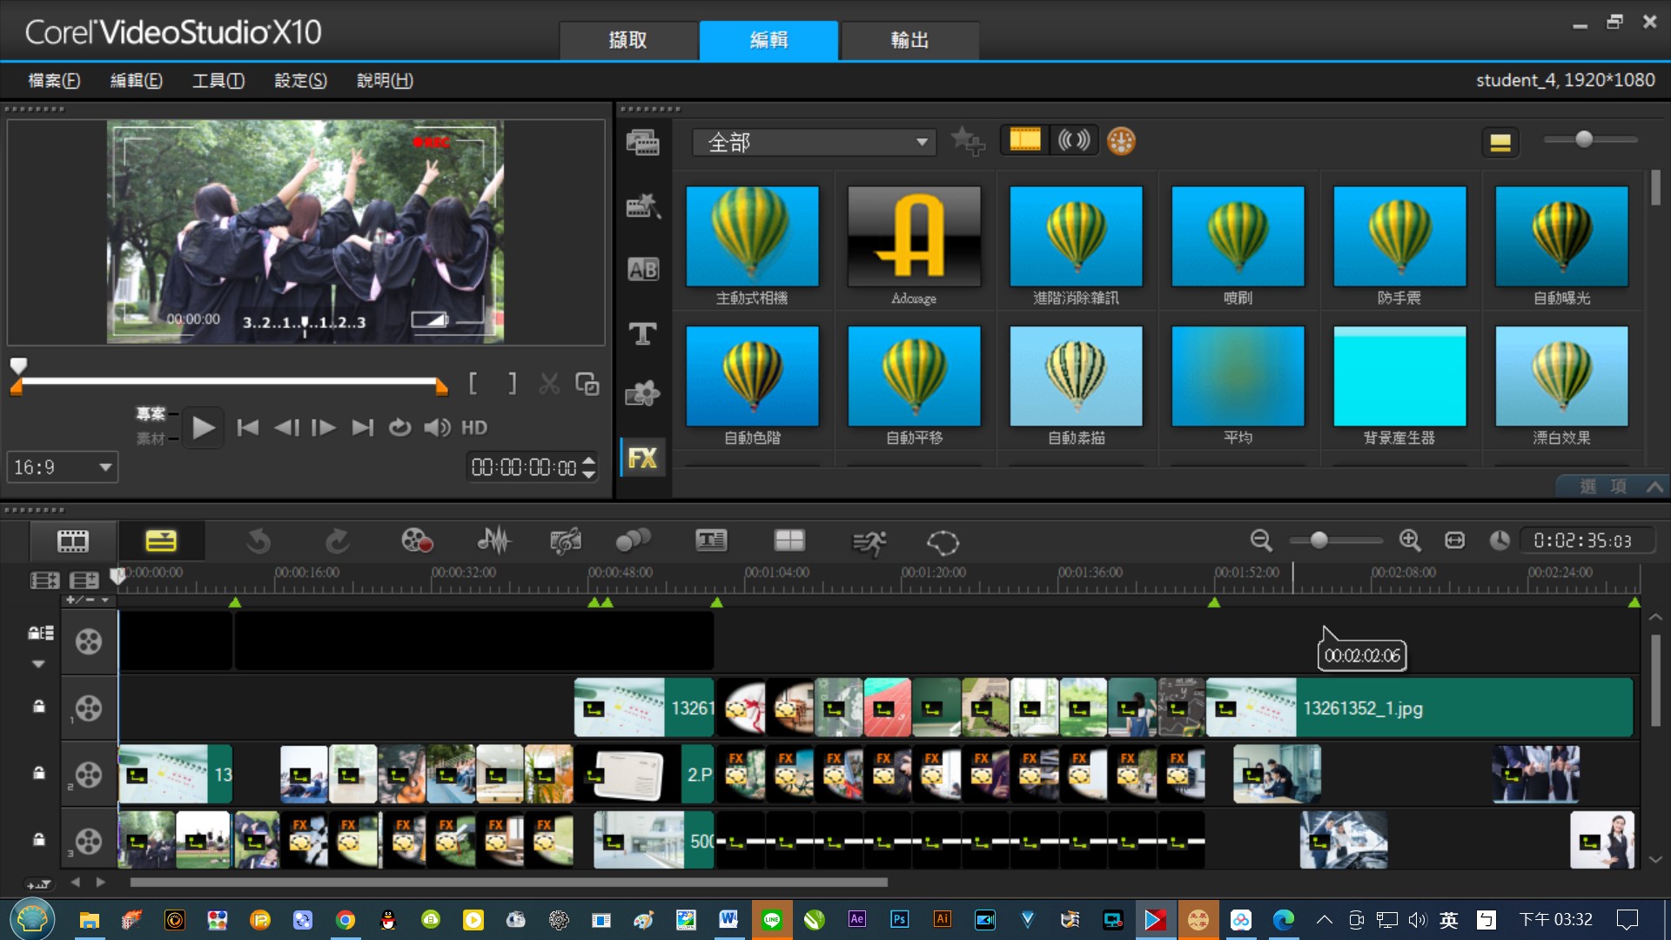
Task: Open the preview volume control
Action: [437, 427]
